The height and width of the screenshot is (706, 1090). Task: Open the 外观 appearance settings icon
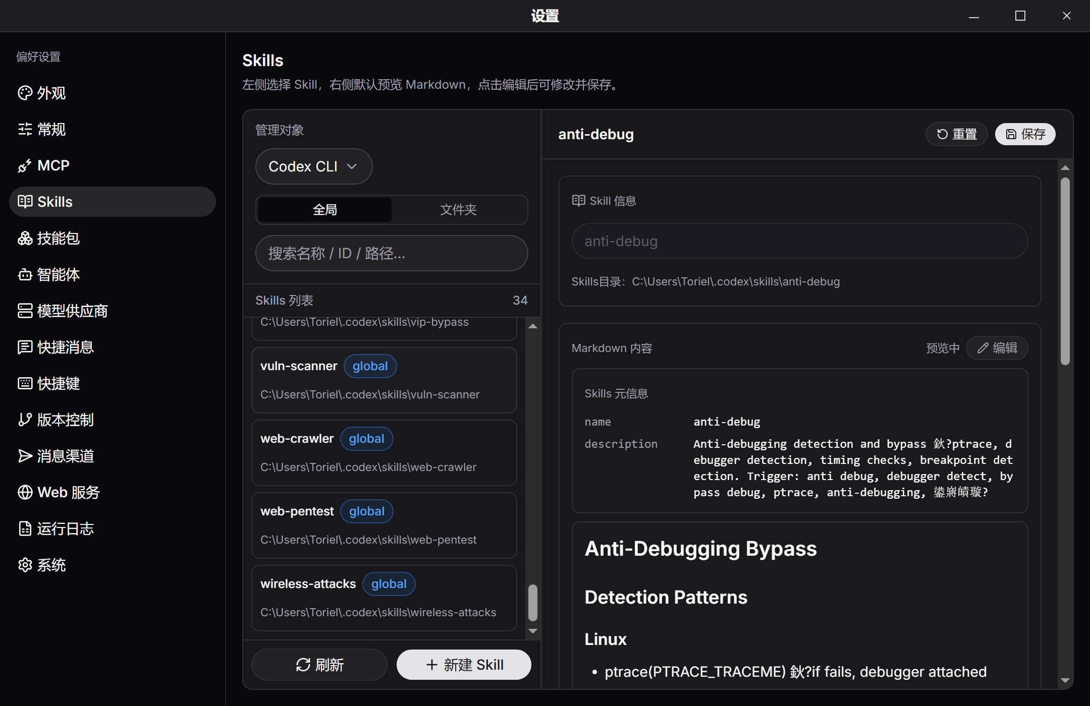point(25,93)
